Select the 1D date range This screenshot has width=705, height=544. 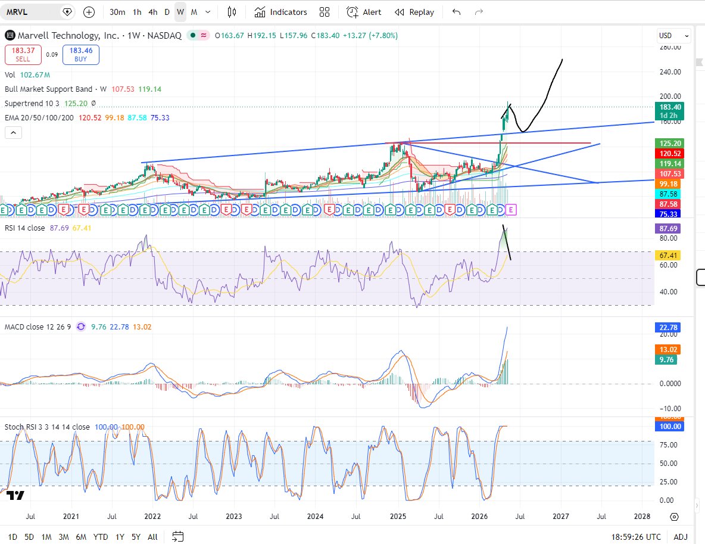point(13,537)
